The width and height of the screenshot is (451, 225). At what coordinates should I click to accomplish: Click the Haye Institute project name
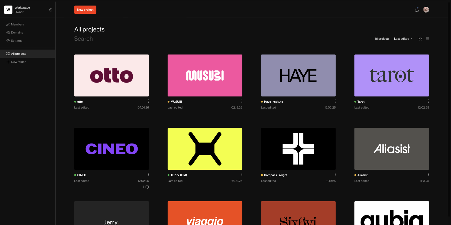(x=274, y=102)
